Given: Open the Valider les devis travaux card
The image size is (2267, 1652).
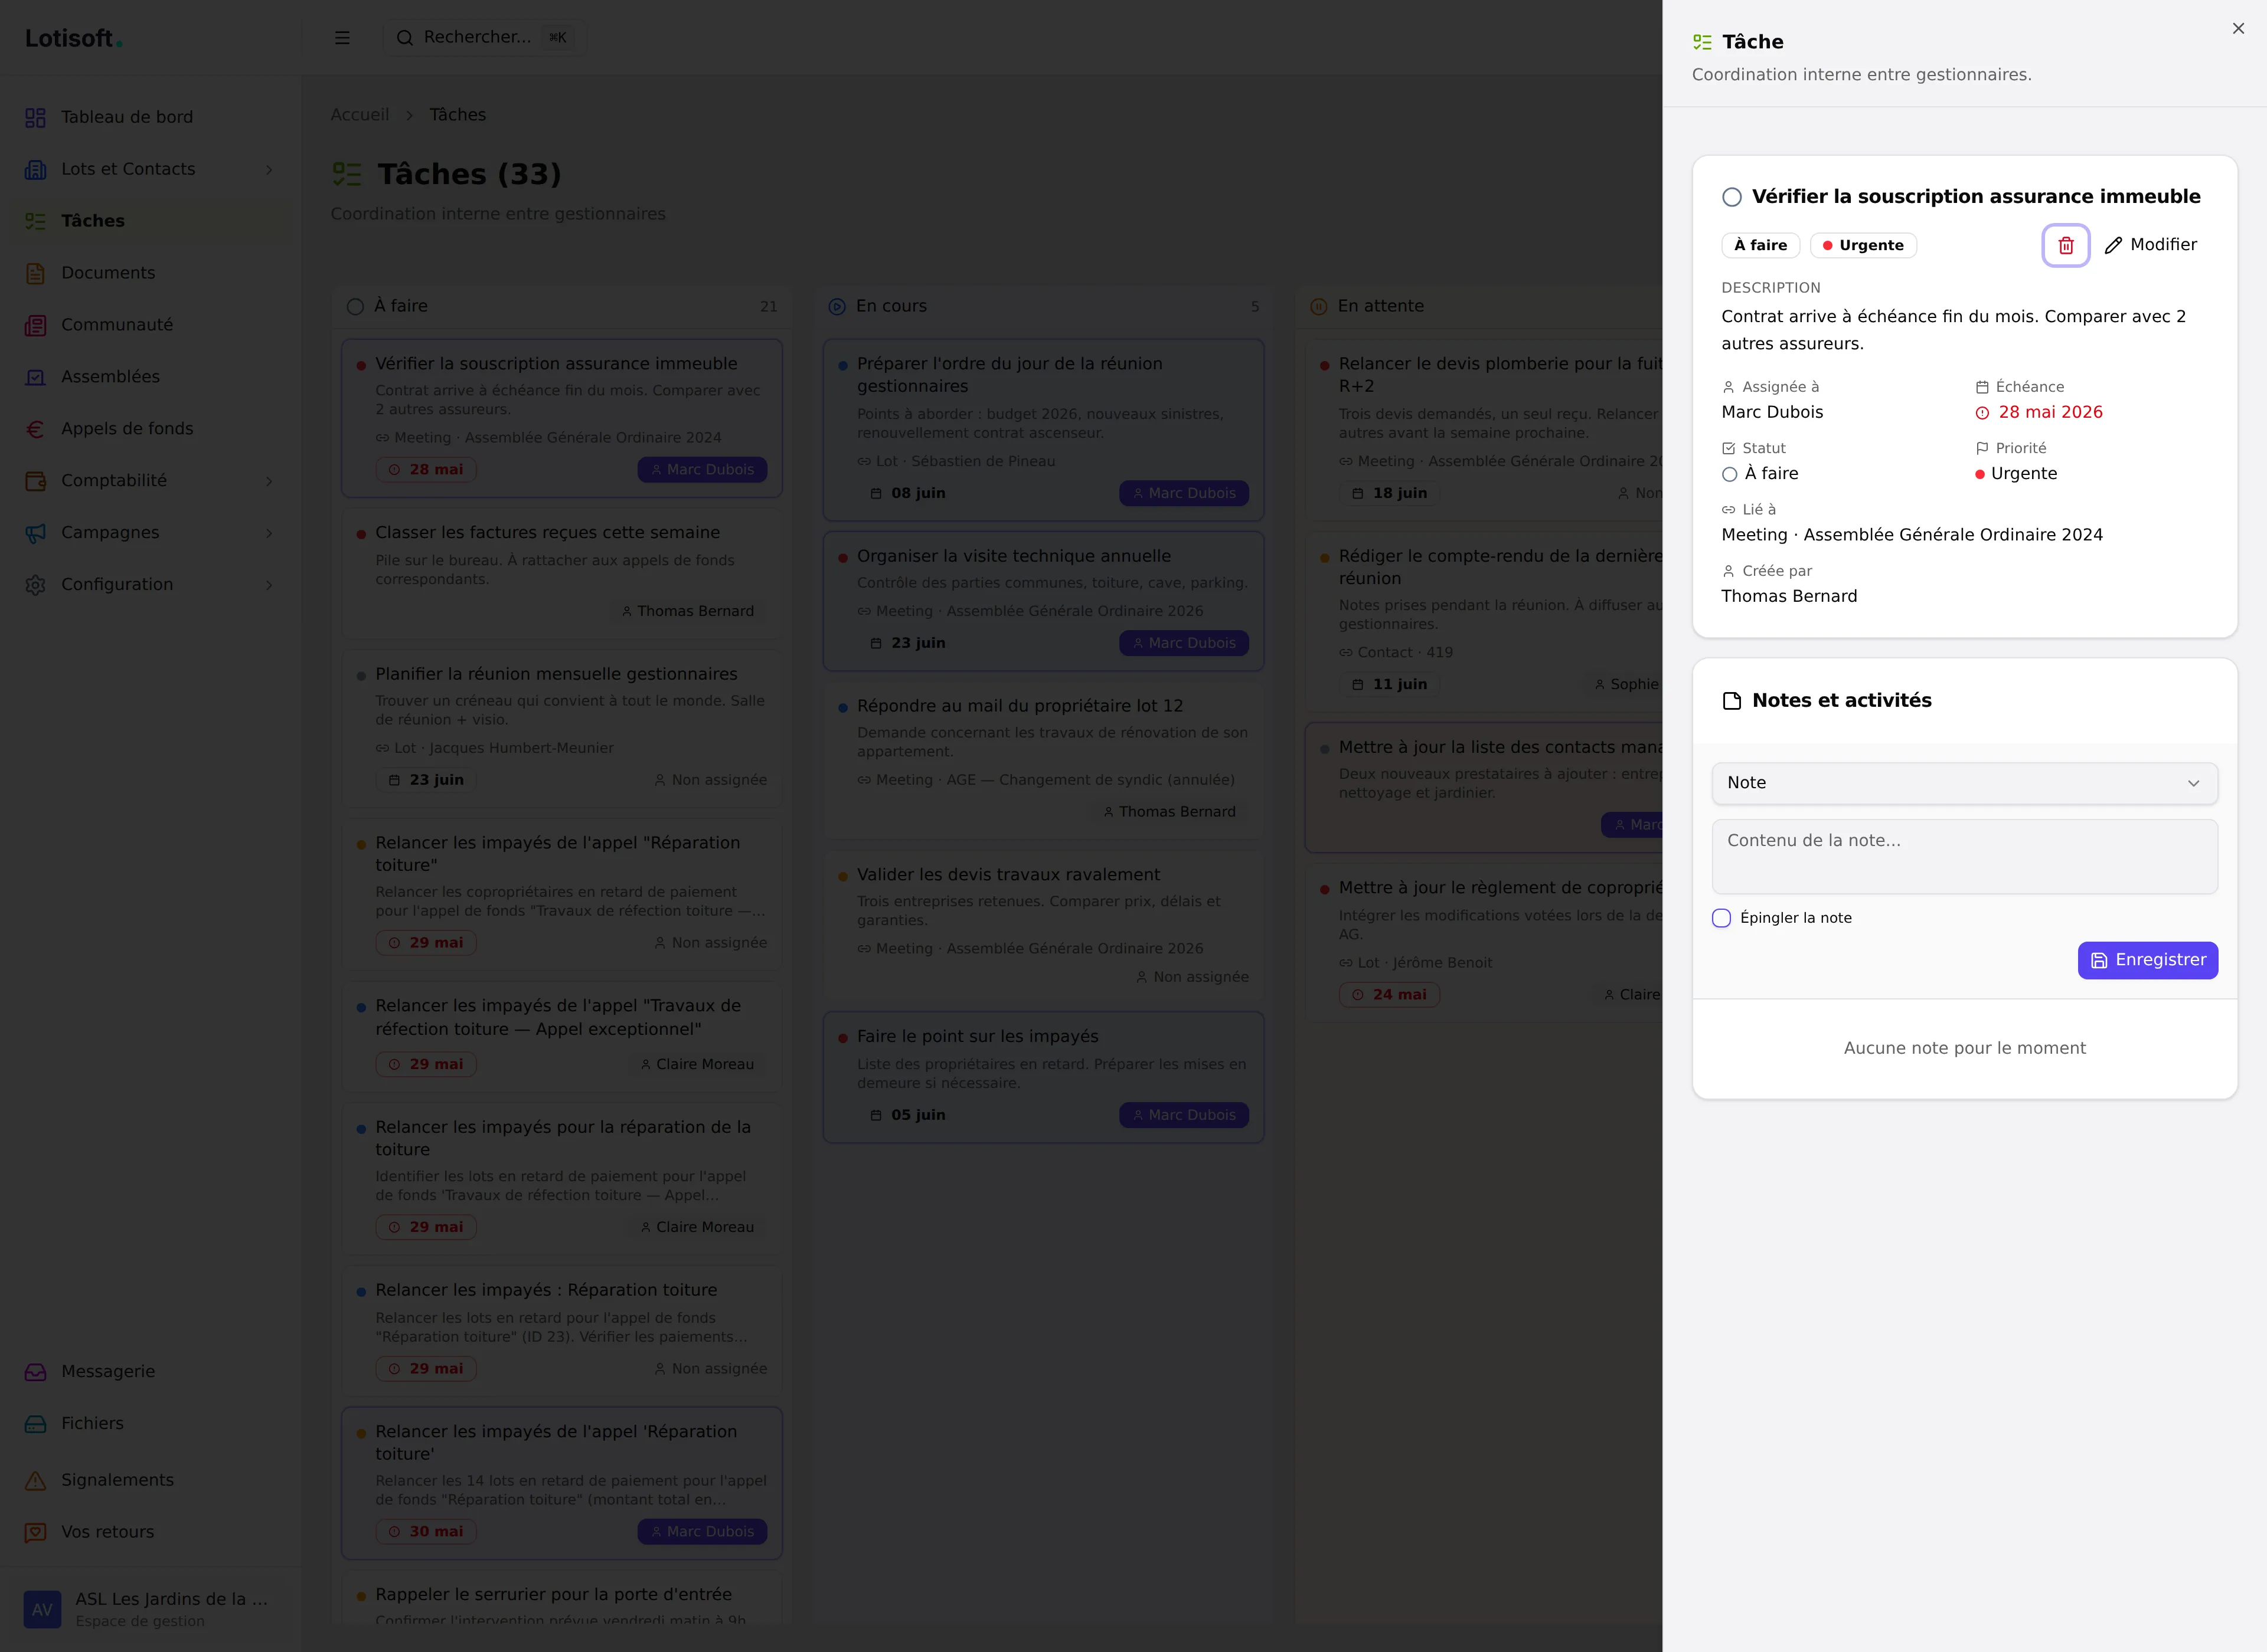Looking at the screenshot, I should point(1043,925).
